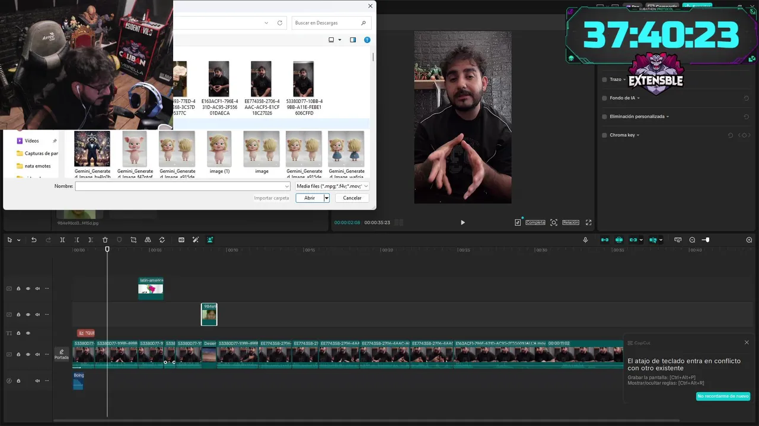759x426 pixels.
Task: Click No recordarme de nuevo button
Action: point(723,396)
